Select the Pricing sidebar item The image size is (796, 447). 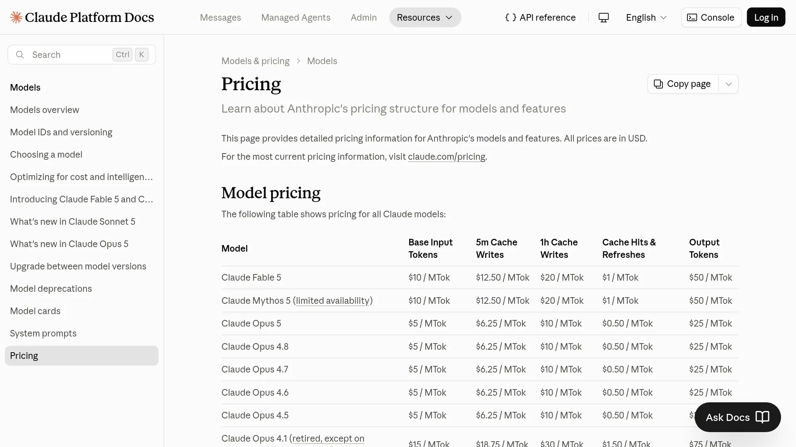tap(82, 356)
